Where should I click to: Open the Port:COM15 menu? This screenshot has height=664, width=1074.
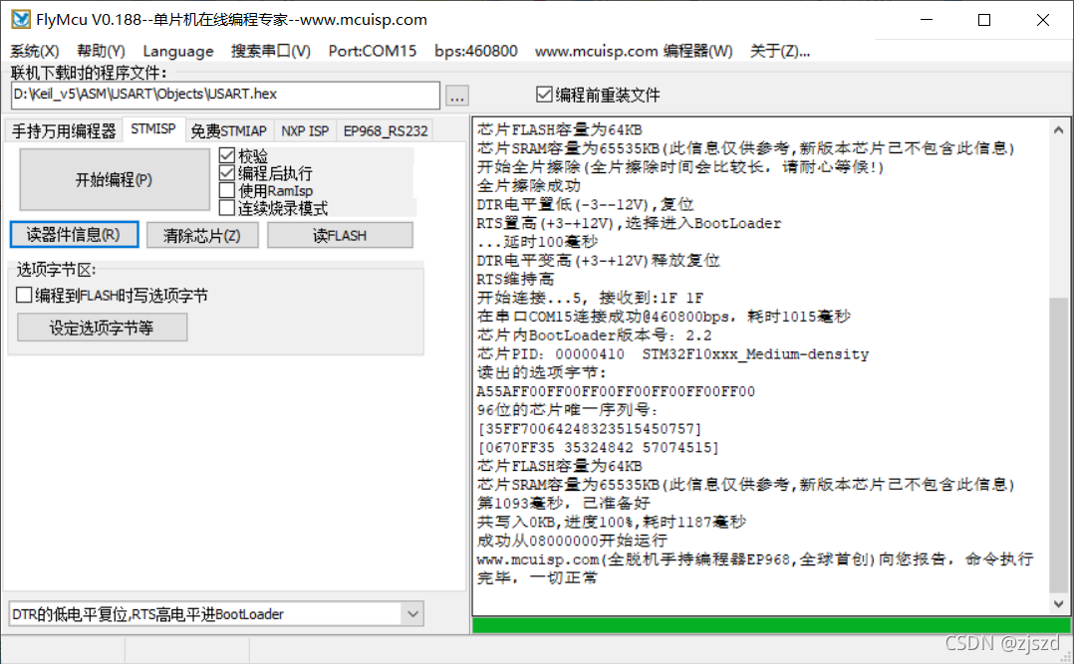(372, 51)
